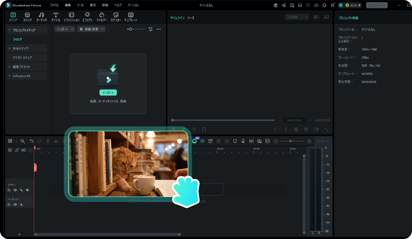Toggle visibility eye on the video track
Viewport: 412px width, 239px height.
(x=27, y=190)
